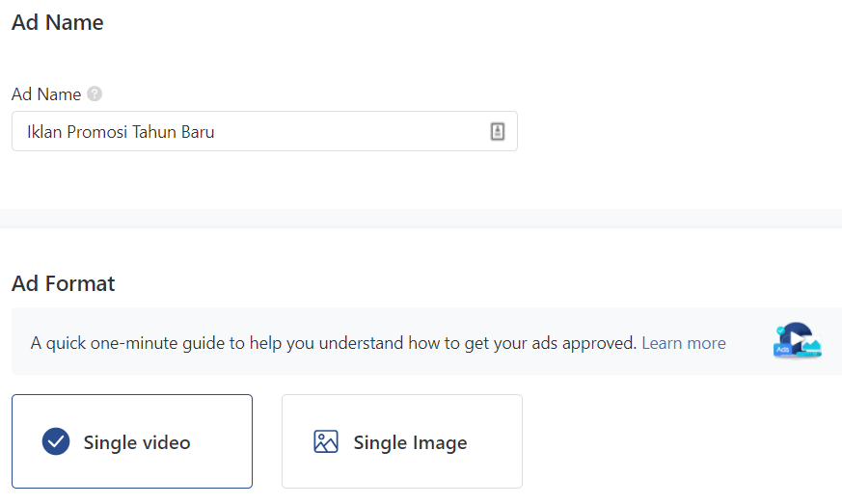Screen dimensions: 842x504
Task: Click the Ads guide illustration in the banner
Action: click(797, 341)
